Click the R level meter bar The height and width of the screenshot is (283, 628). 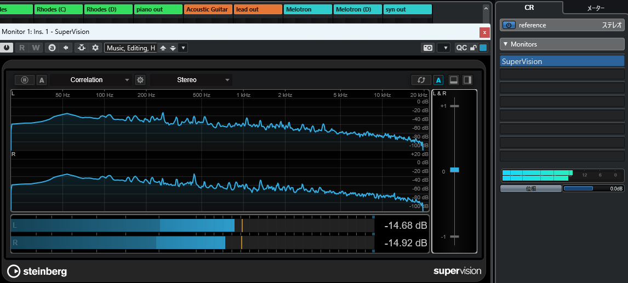tap(192, 242)
